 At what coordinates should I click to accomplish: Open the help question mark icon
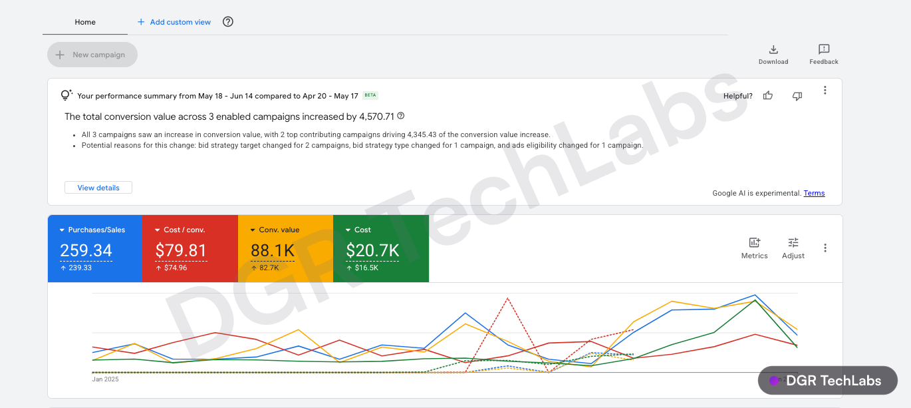point(228,22)
